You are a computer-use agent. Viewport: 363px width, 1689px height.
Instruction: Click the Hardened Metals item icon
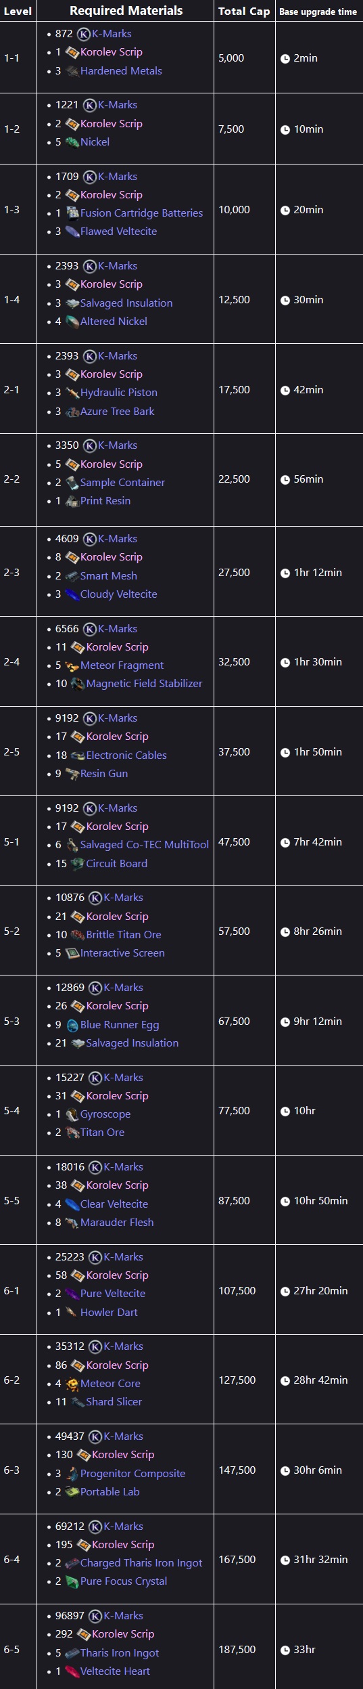coord(72,71)
